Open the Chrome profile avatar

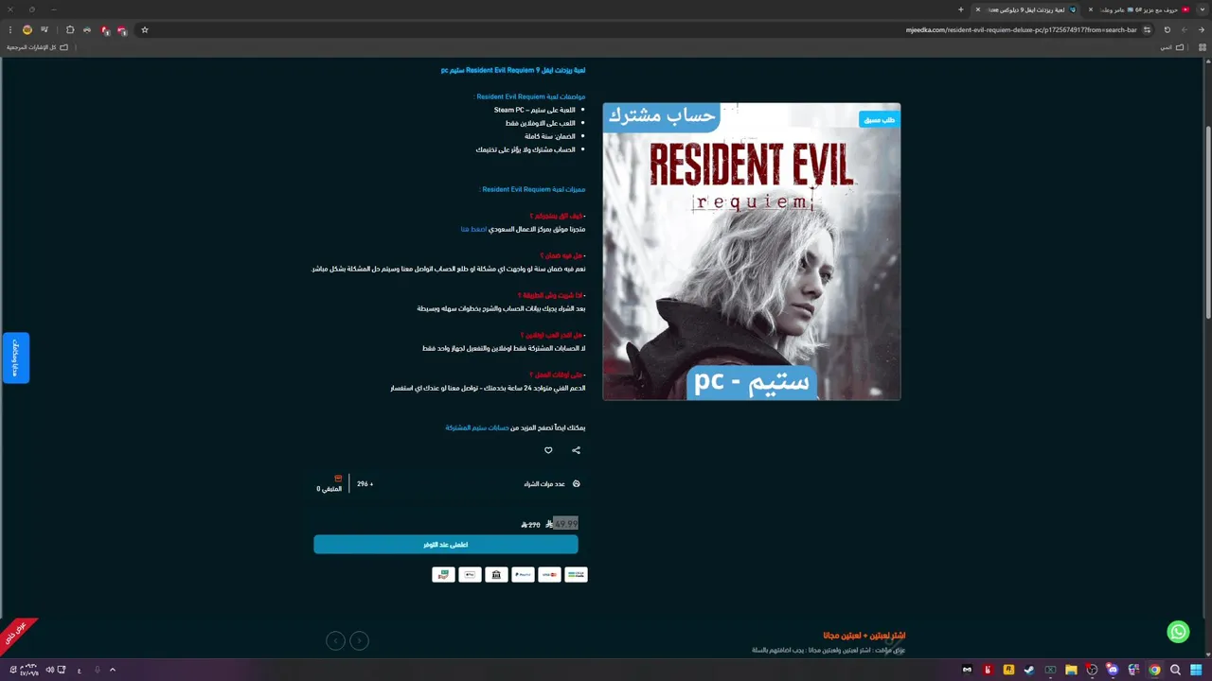click(x=27, y=30)
